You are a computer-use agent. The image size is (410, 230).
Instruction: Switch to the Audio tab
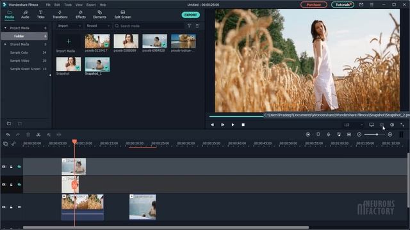[25, 15]
